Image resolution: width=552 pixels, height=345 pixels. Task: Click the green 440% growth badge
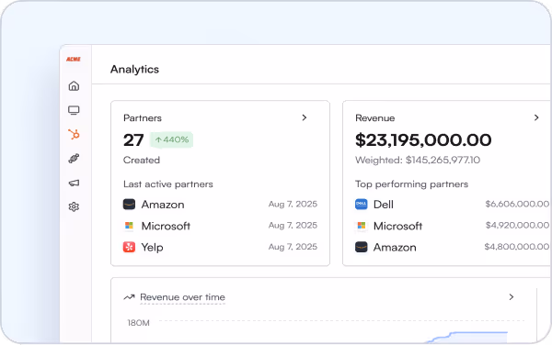point(172,139)
